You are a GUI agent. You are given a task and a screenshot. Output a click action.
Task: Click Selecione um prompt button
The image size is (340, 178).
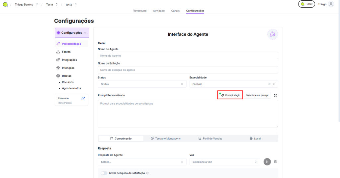[x=257, y=95]
